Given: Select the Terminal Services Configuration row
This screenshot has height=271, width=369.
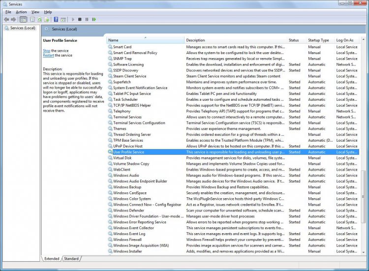Looking at the screenshot, I should pos(233,123).
